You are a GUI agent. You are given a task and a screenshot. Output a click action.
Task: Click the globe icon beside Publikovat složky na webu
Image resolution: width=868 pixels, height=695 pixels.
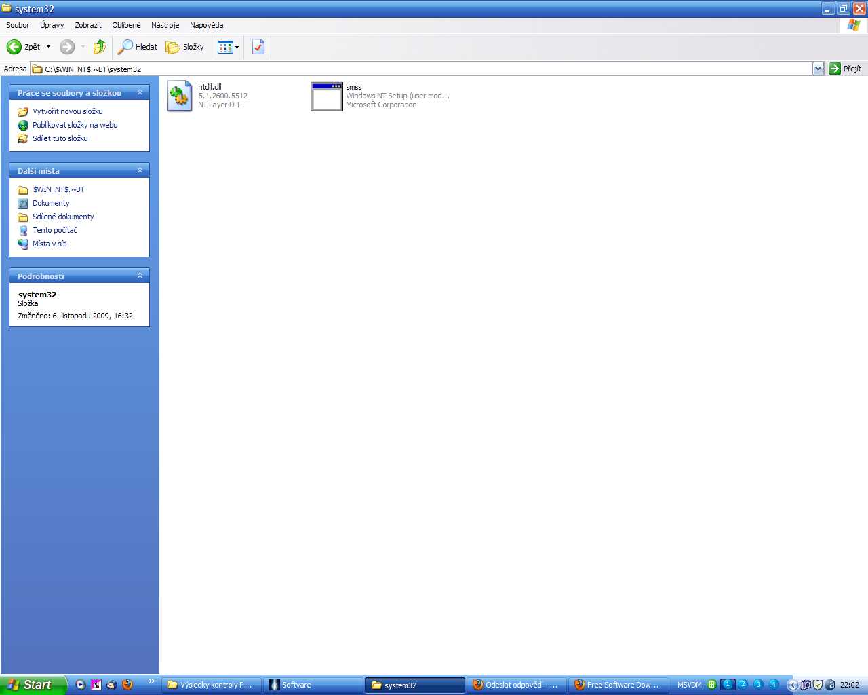pos(23,125)
